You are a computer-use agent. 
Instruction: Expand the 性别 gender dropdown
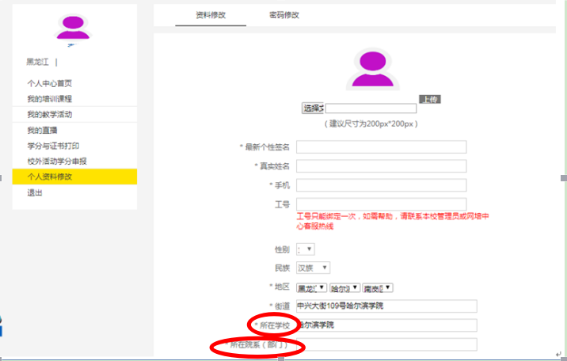[305, 249]
